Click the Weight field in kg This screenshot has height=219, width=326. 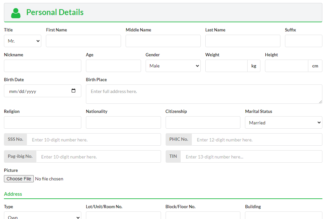[226, 66]
